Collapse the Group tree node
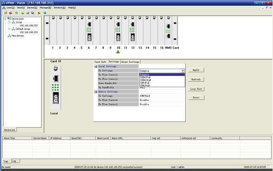273x171 pixels. (9, 22)
